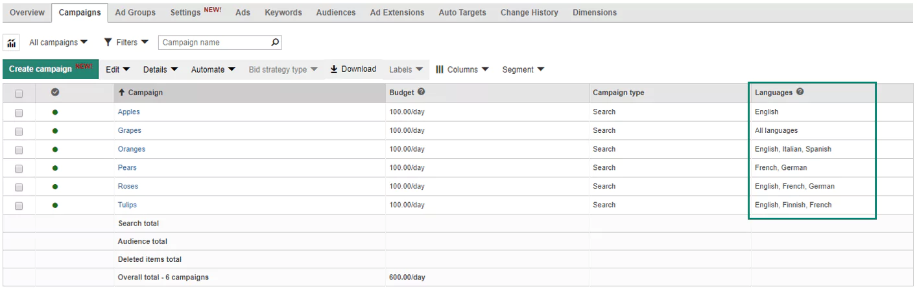917x291 pixels.
Task: Tick the checkbox for the Grapes campaign
Action: (19, 131)
